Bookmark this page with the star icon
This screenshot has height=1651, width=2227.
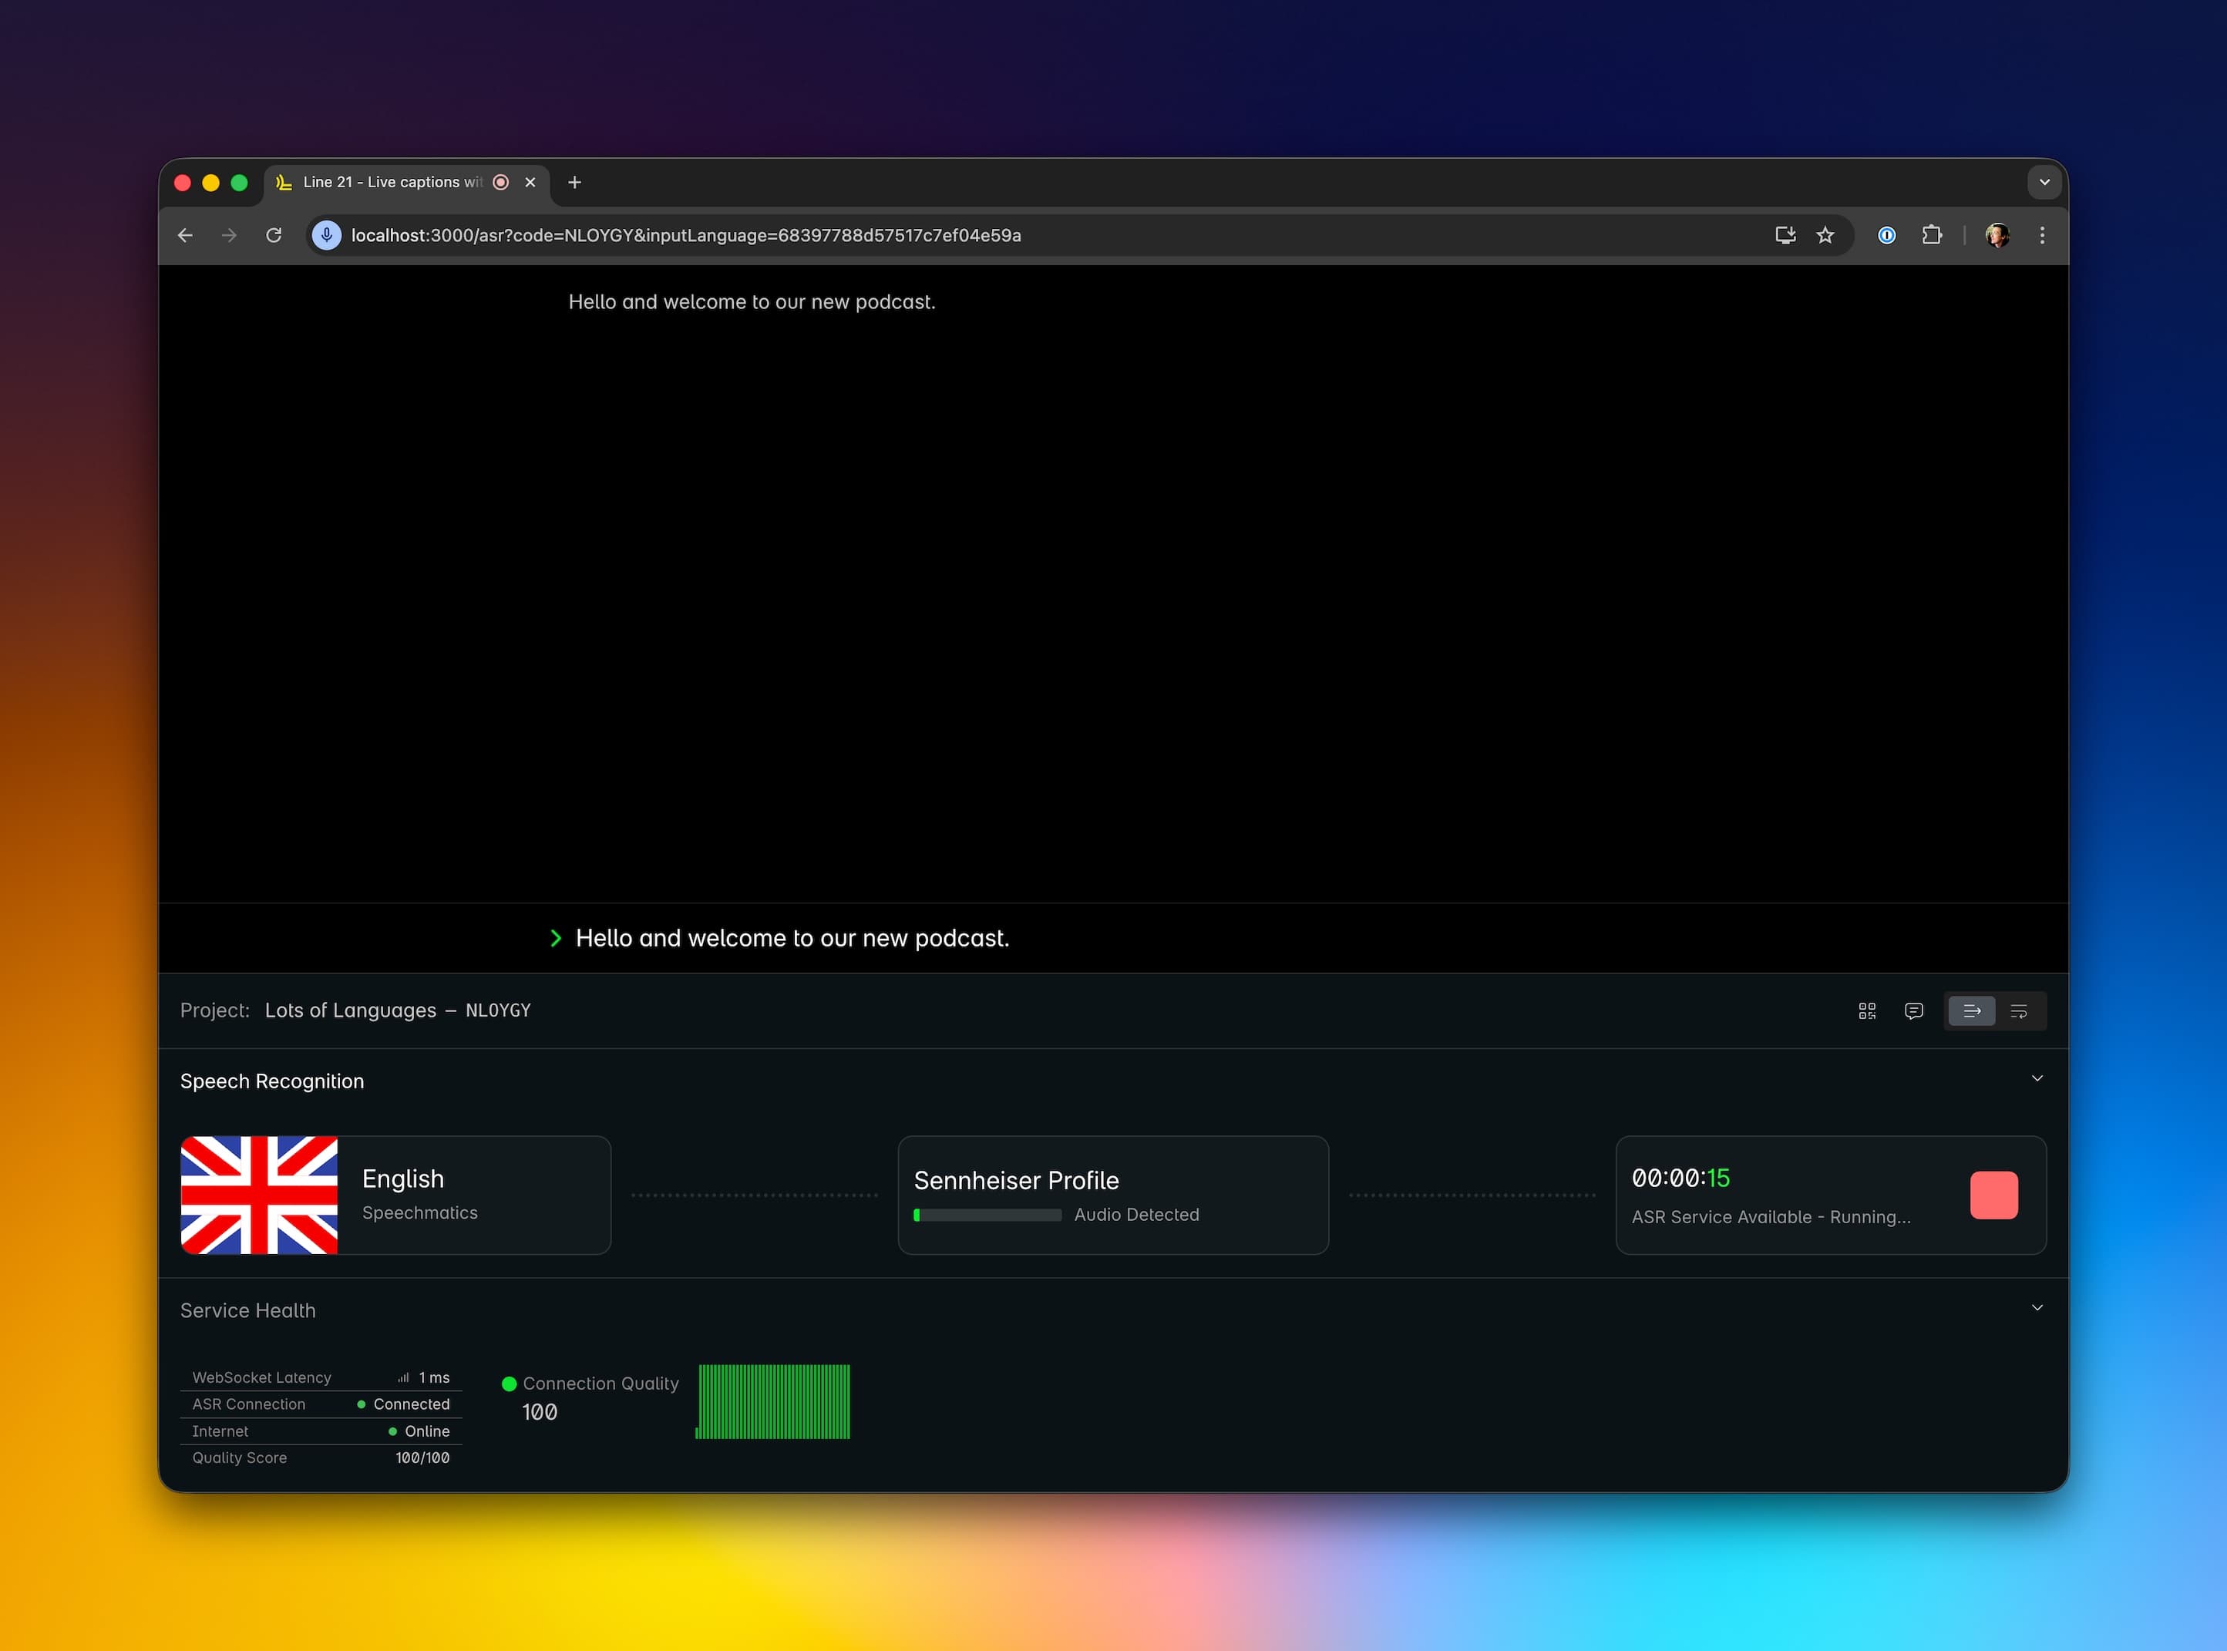(x=1825, y=235)
